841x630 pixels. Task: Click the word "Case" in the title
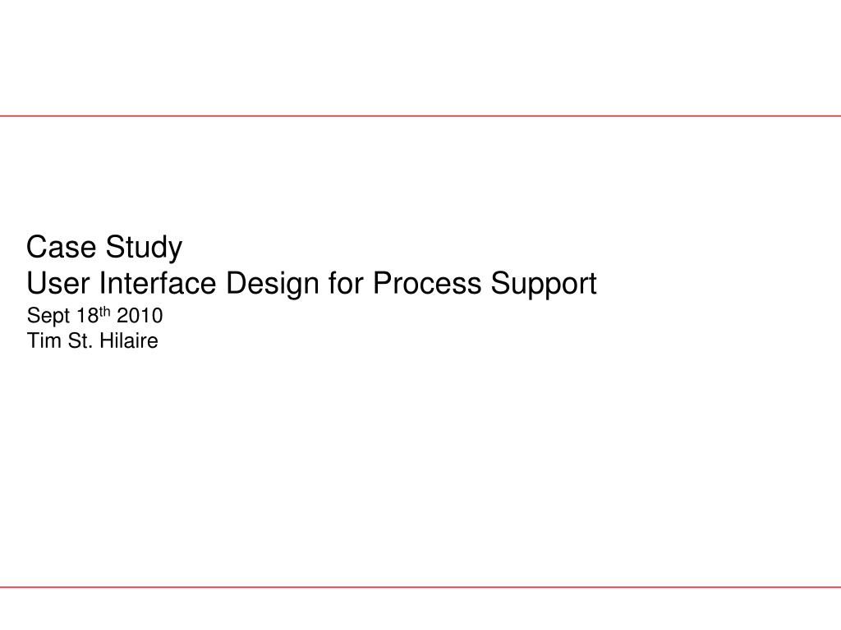tap(61, 247)
